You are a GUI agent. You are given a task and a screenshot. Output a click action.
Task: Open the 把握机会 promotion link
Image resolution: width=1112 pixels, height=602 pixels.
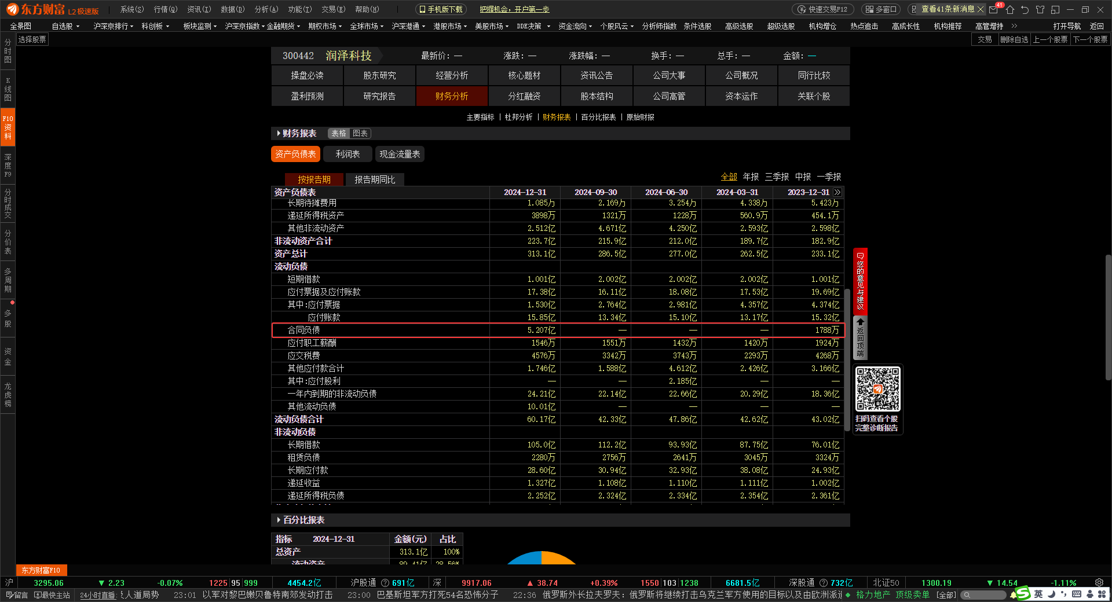coord(514,9)
